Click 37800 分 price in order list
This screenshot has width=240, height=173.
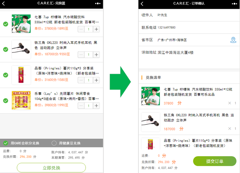coord(173,103)
